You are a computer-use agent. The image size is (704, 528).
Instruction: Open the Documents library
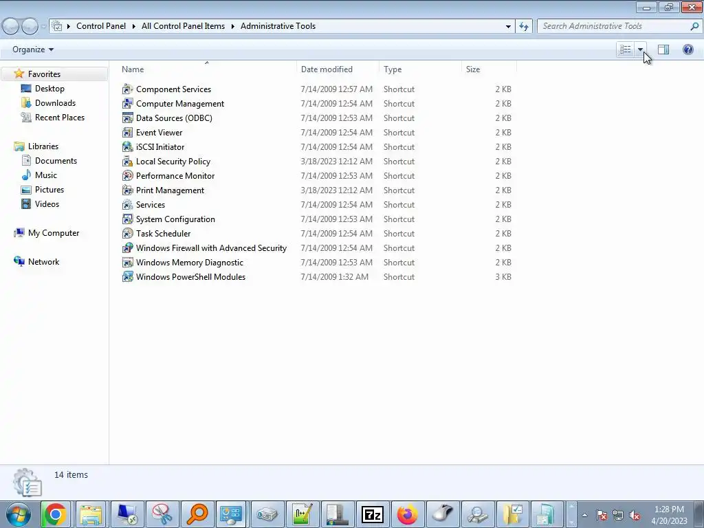click(x=56, y=161)
